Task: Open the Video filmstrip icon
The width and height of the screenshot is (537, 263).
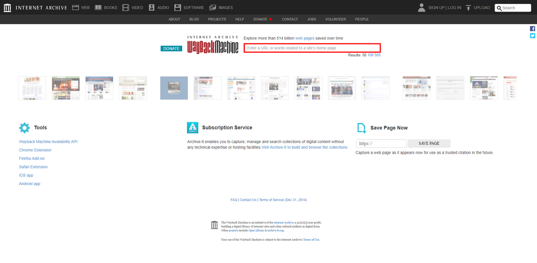Action: tap(126, 8)
